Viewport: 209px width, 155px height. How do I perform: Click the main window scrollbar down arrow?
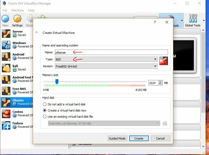[203, 146]
